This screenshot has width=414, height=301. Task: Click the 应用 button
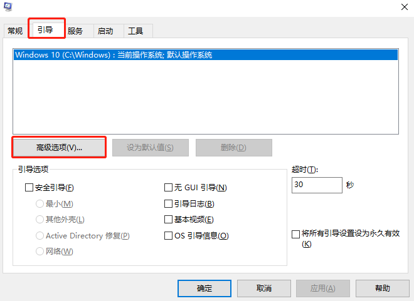tap(323, 288)
